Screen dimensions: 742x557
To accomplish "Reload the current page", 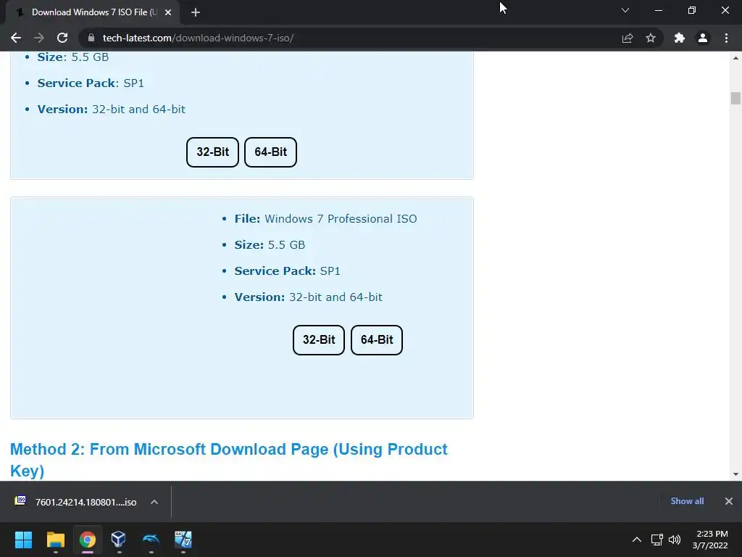I will point(62,38).
